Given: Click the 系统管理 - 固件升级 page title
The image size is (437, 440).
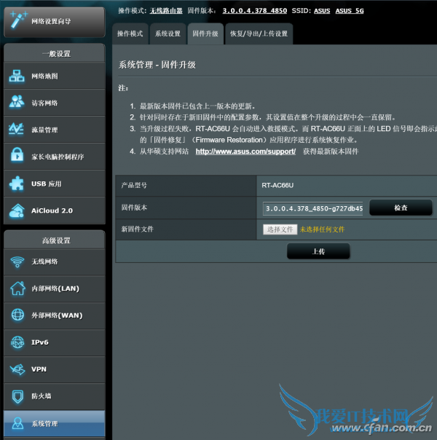Looking at the screenshot, I should point(157,65).
